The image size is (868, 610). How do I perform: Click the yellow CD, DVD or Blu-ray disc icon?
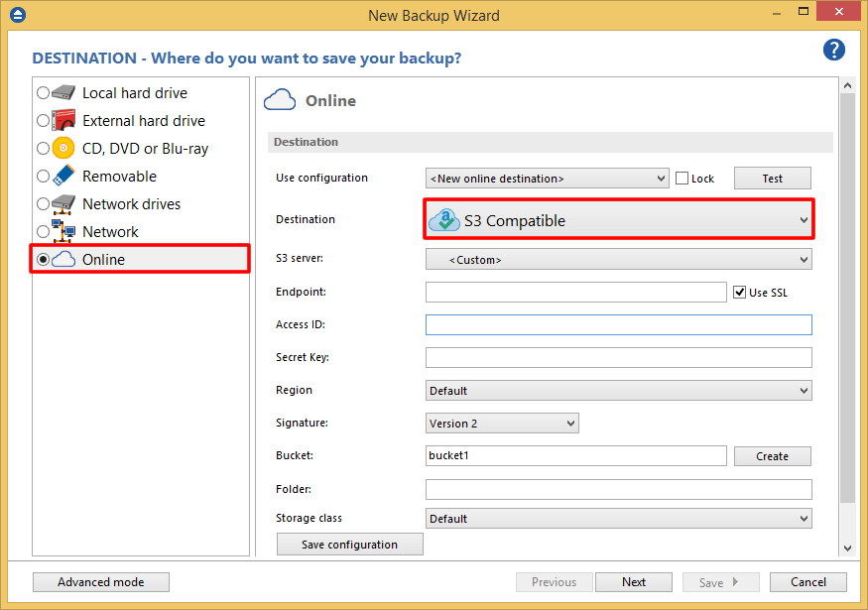coord(63,148)
